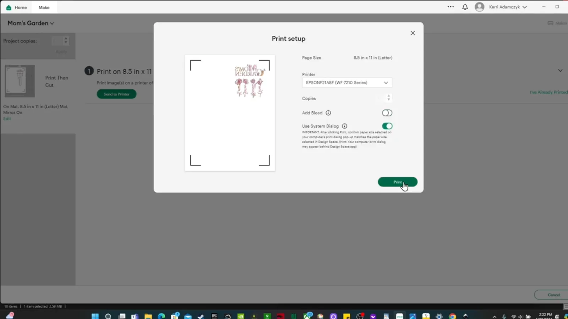Open Kerri Adamczyk account menu
The width and height of the screenshot is (568, 319).
(508, 7)
